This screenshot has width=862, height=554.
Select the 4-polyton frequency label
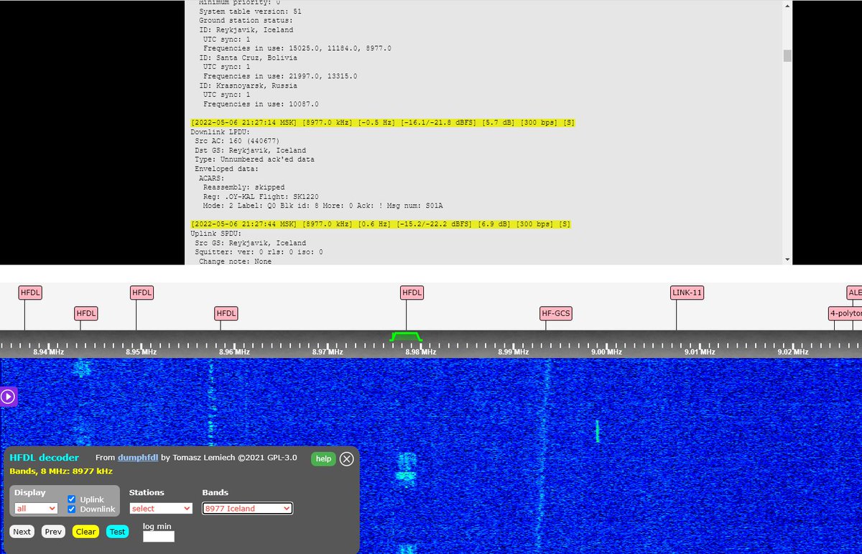click(x=845, y=313)
